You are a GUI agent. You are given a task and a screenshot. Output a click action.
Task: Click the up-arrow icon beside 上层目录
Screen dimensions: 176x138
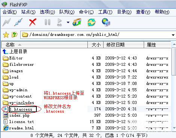pyautogui.click(x=5, y=52)
